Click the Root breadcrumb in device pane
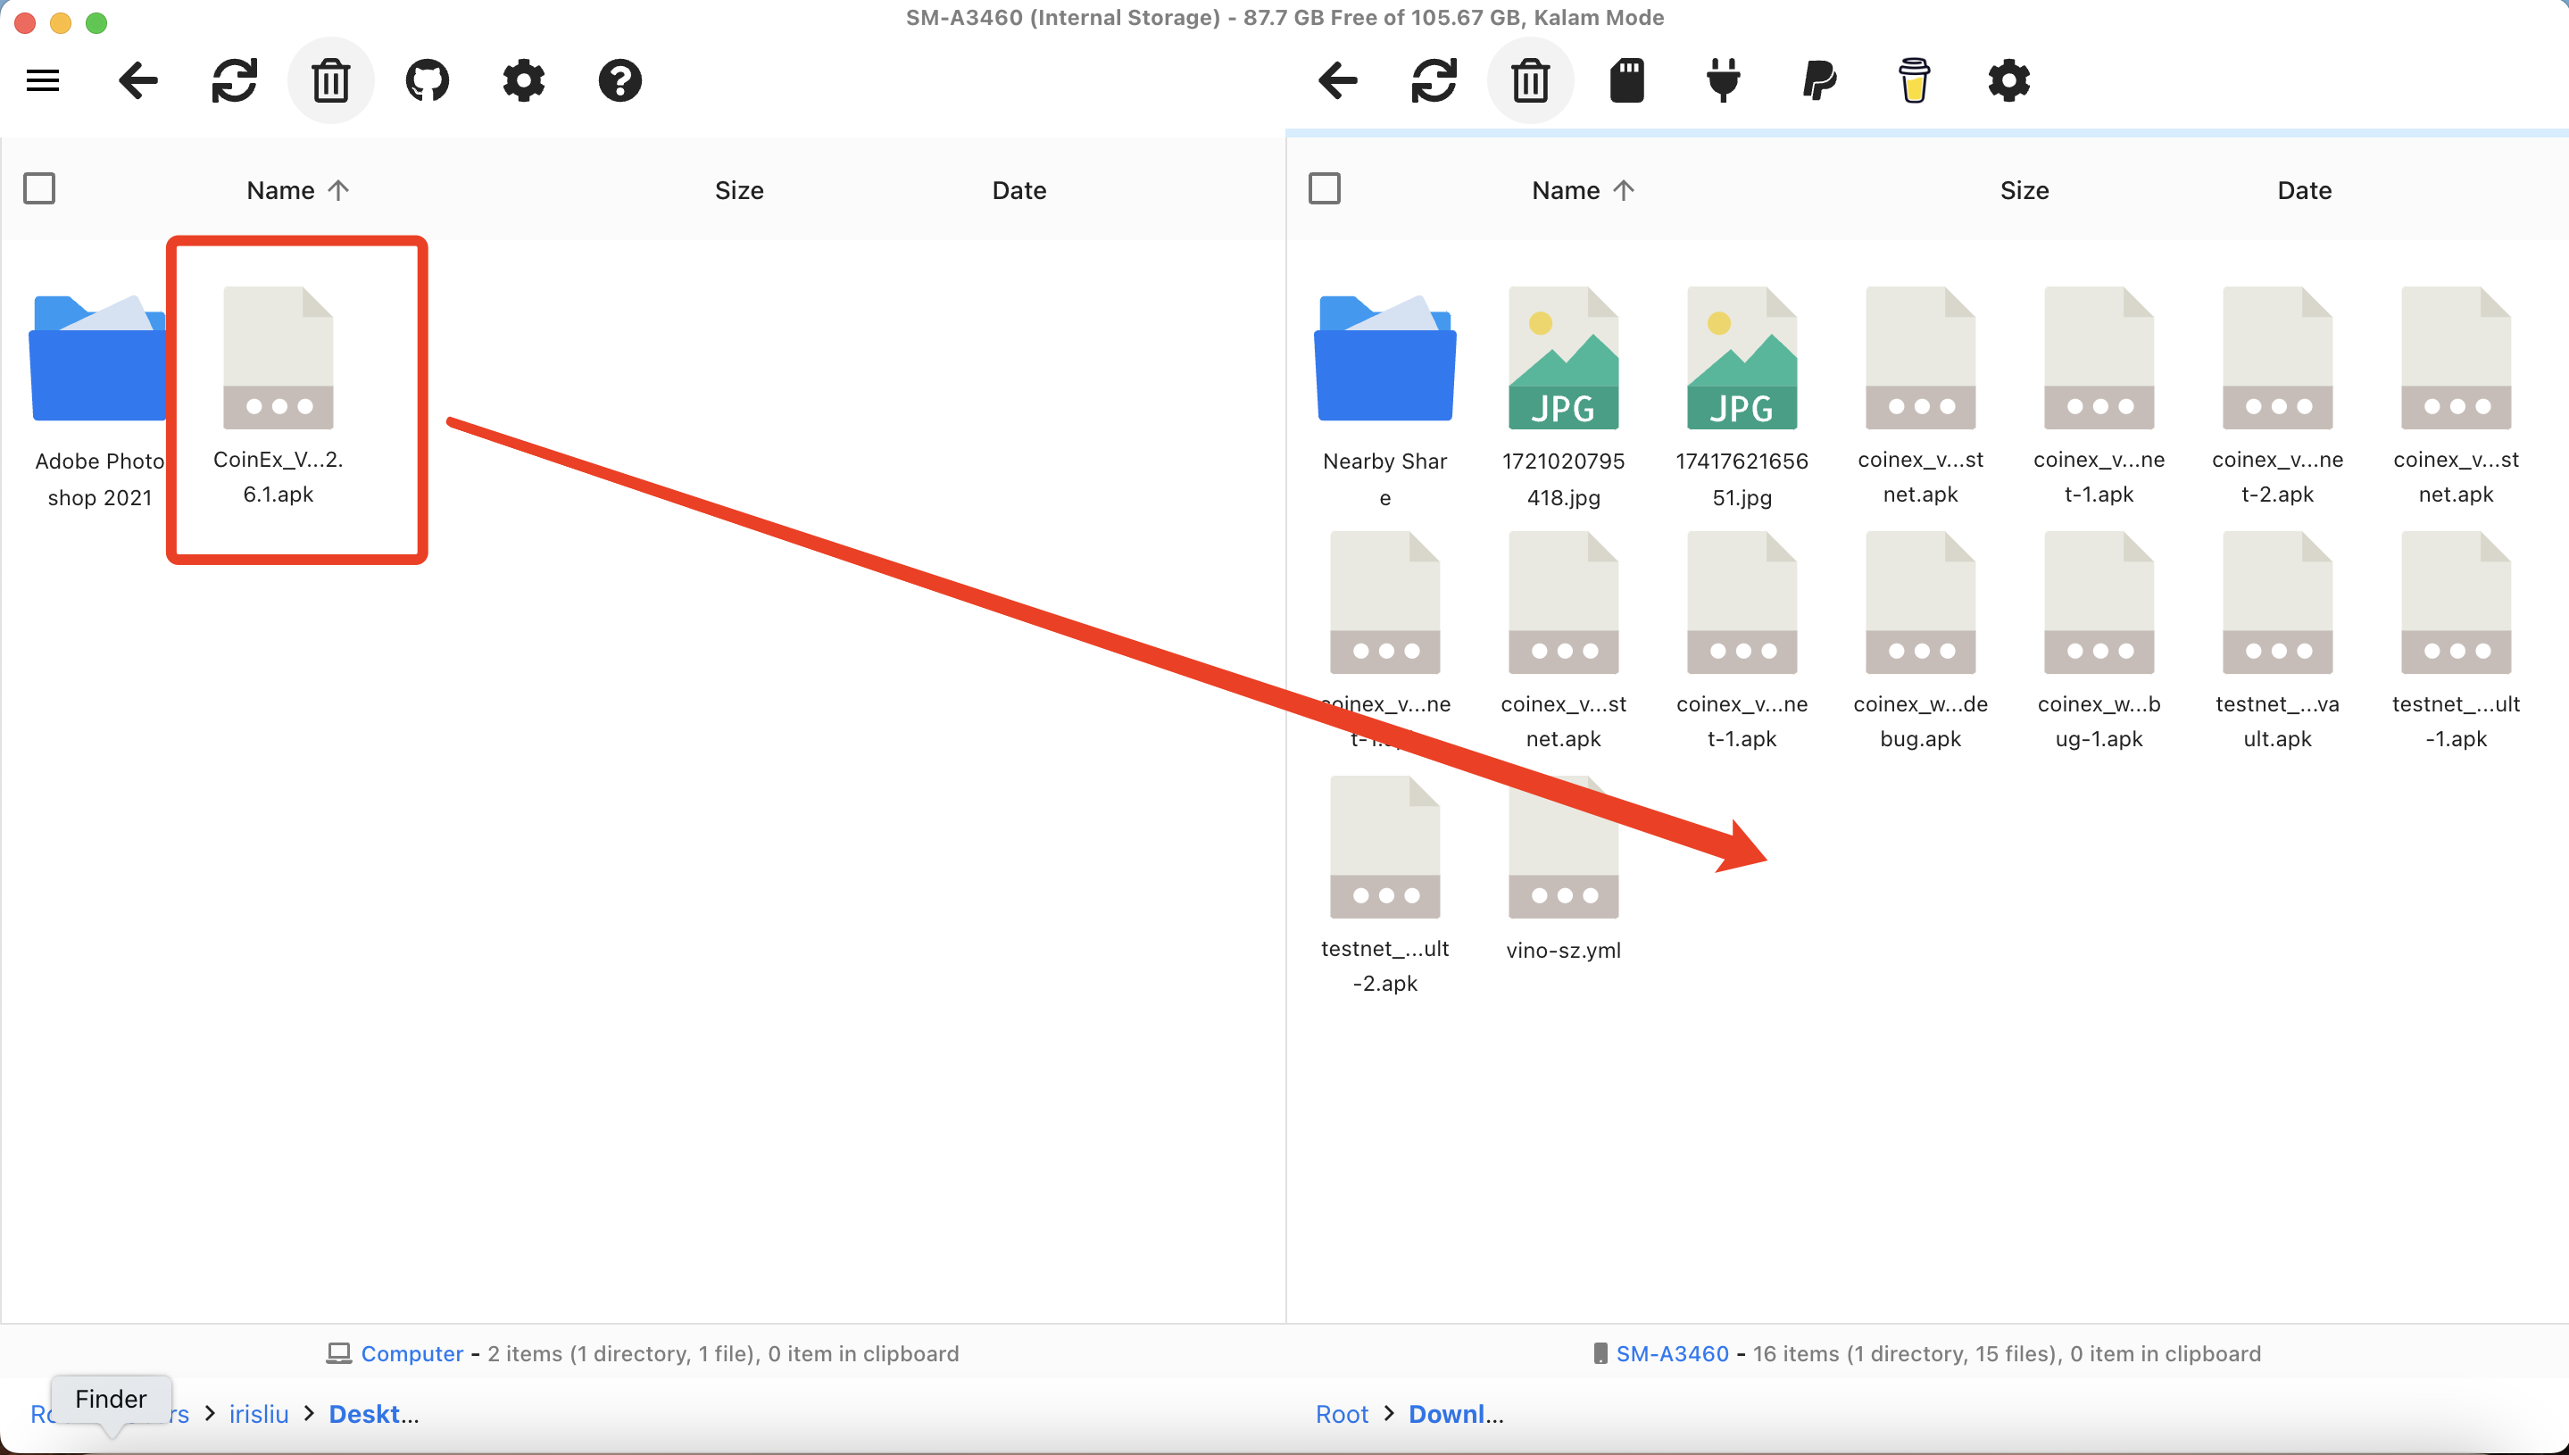 [1341, 1413]
